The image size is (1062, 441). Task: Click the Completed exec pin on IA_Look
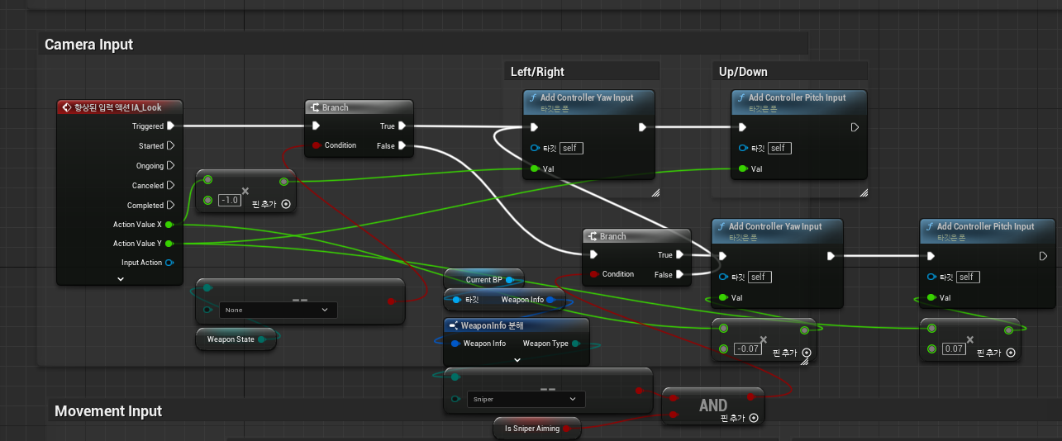coord(170,205)
